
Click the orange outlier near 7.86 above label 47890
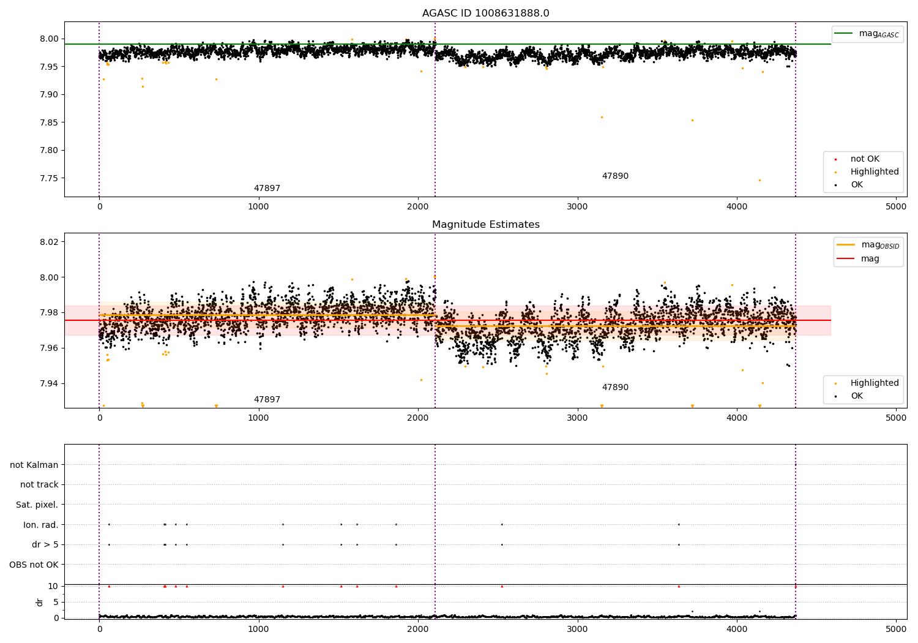tap(602, 117)
